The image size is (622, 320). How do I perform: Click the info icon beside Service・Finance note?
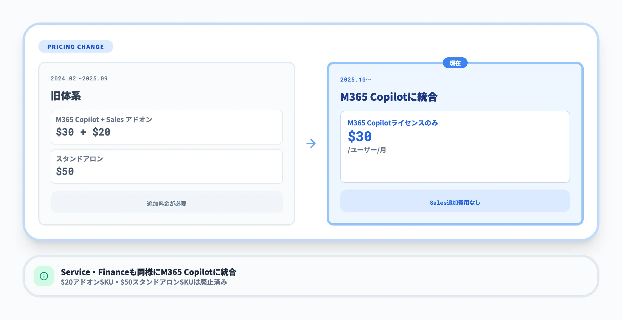coord(44,276)
